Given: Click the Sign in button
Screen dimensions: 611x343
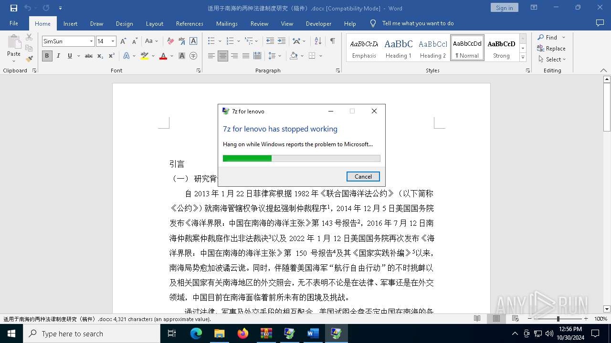Looking at the screenshot, I should pyautogui.click(x=504, y=8).
